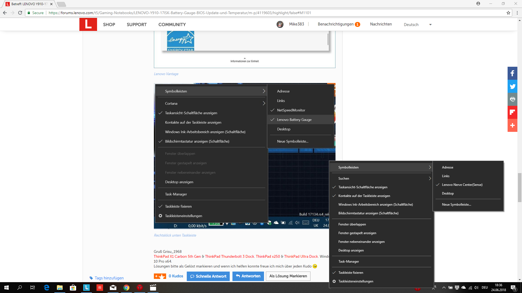
Task: Select Neue Symbolleiste... in right submenu
Action: pyautogui.click(x=468, y=205)
